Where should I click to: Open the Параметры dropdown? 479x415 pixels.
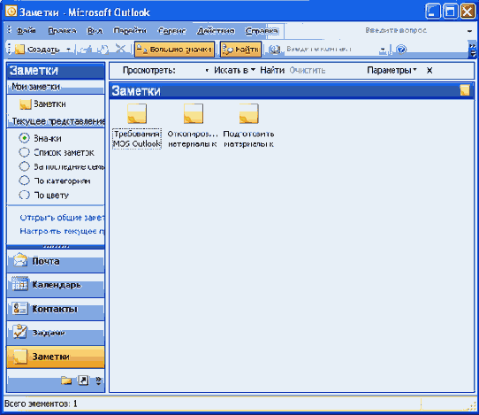[392, 70]
